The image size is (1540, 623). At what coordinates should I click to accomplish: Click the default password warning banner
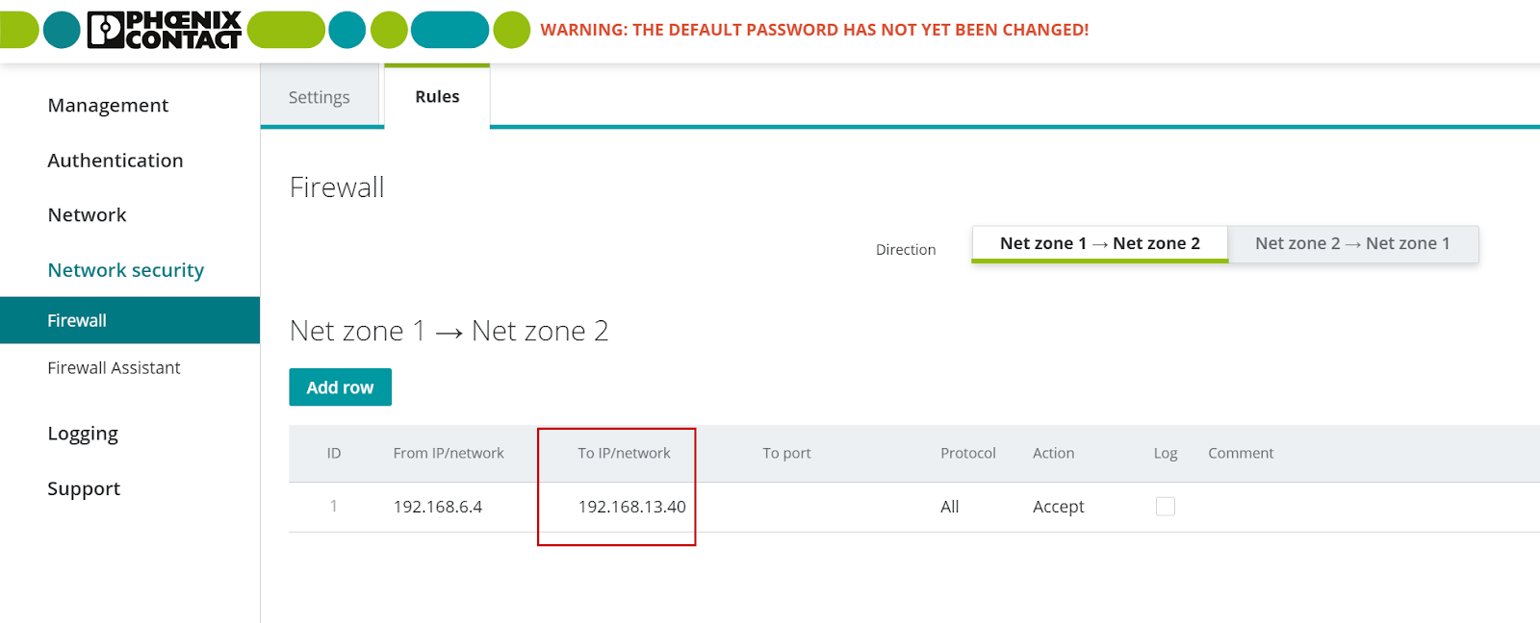click(x=814, y=30)
